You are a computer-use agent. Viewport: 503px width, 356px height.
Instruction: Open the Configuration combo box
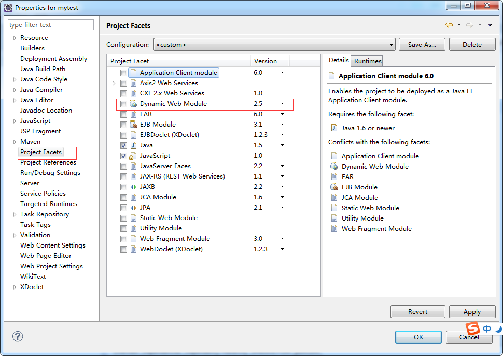pos(274,45)
